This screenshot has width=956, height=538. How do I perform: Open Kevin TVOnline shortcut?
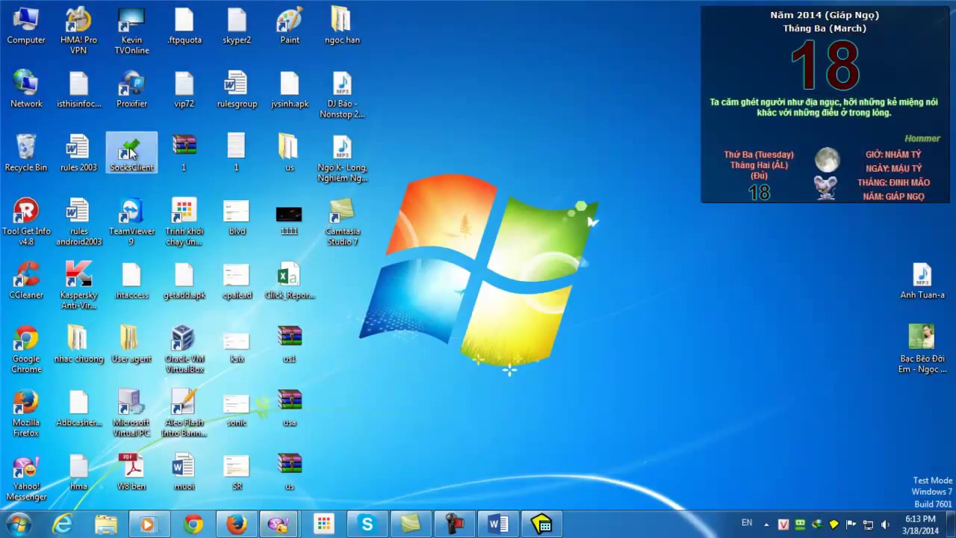[131, 31]
